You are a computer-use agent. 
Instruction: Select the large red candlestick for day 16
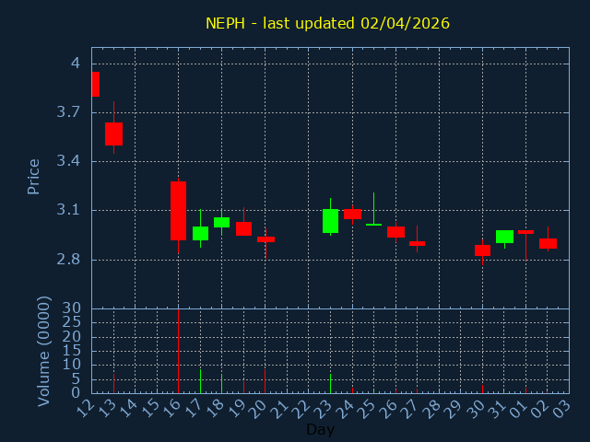tap(178, 211)
